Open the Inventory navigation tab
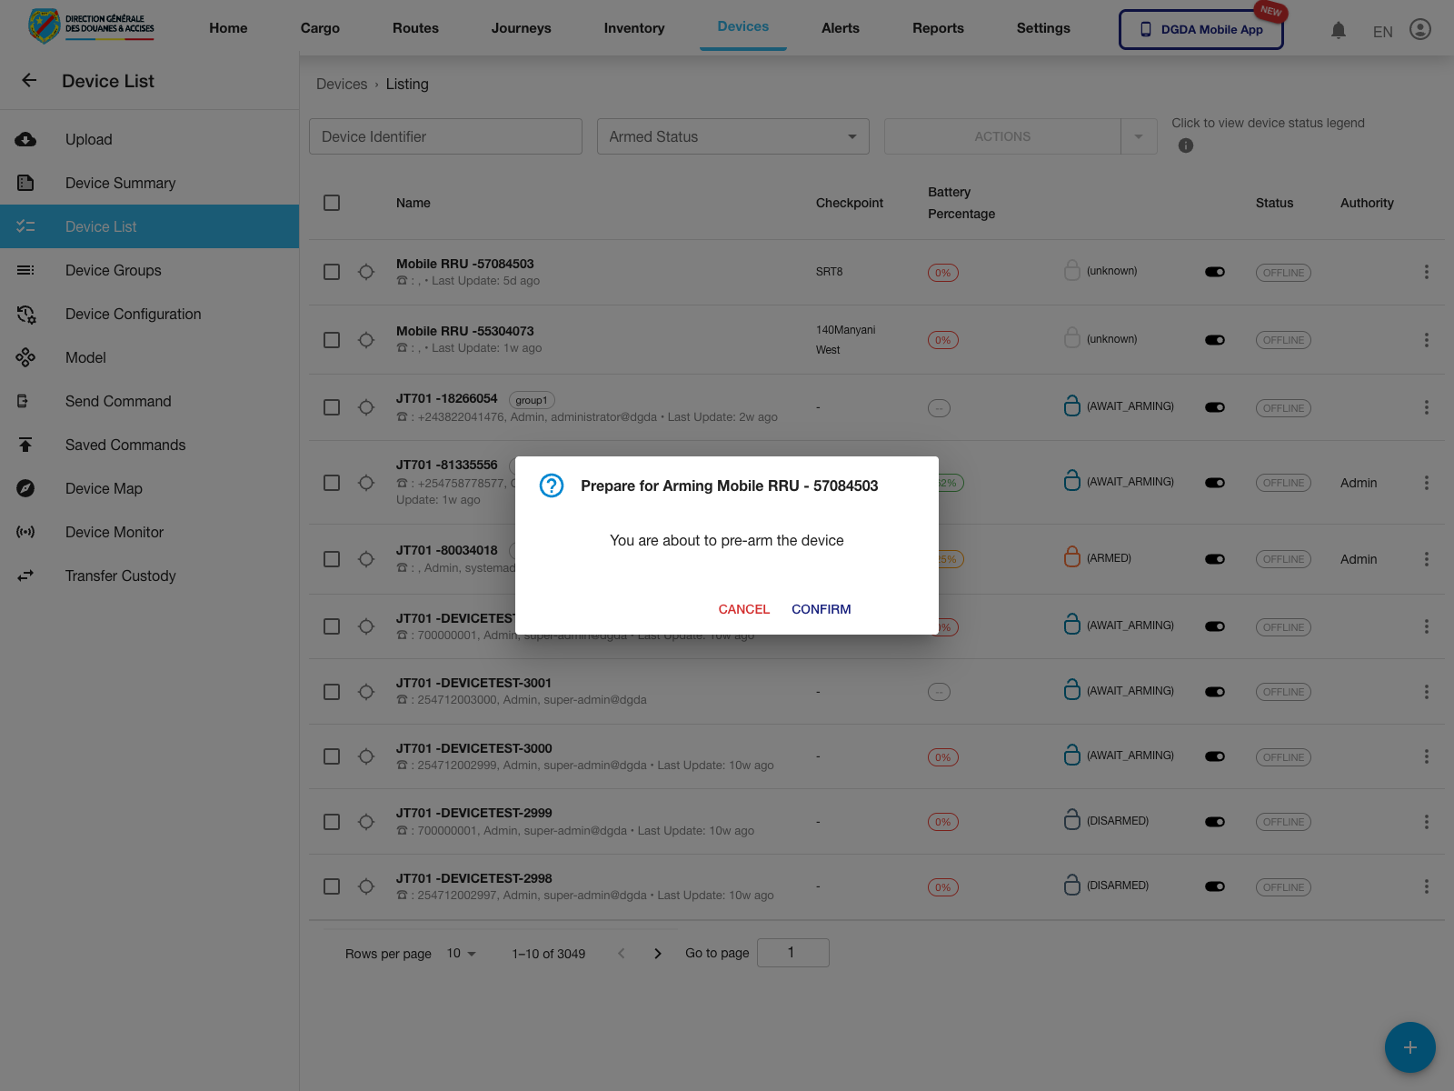This screenshot has height=1091, width=1454. tap(633, 28)
